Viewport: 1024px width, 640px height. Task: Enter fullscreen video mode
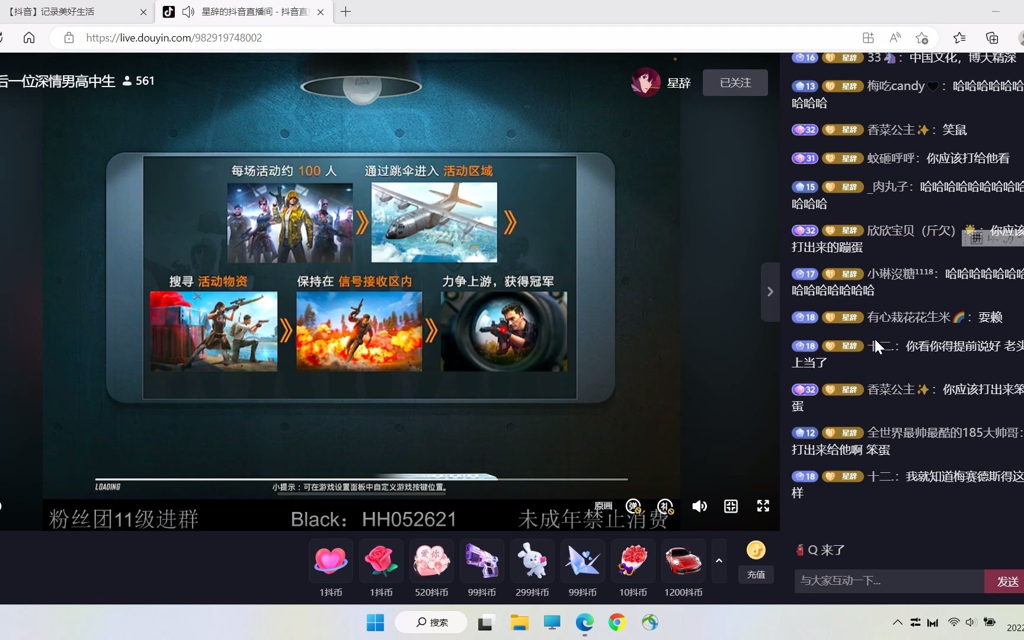[763, 505]
